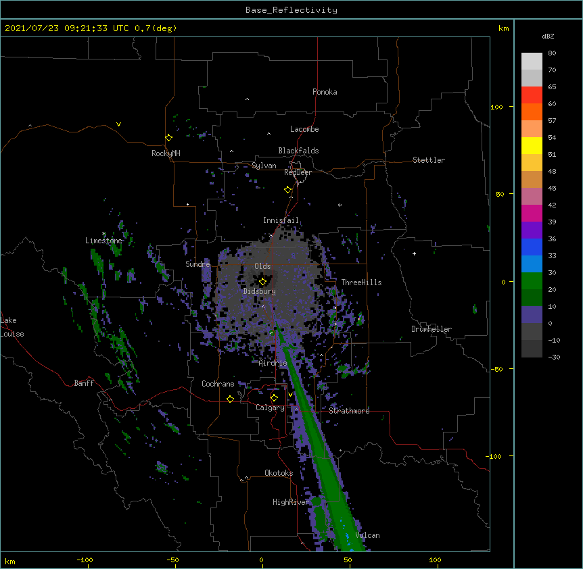The height and width of the screenshot is (569, 583).
Task: Click the light gray 80 dBZ legend swatch
Action: [x=532, y=61]
